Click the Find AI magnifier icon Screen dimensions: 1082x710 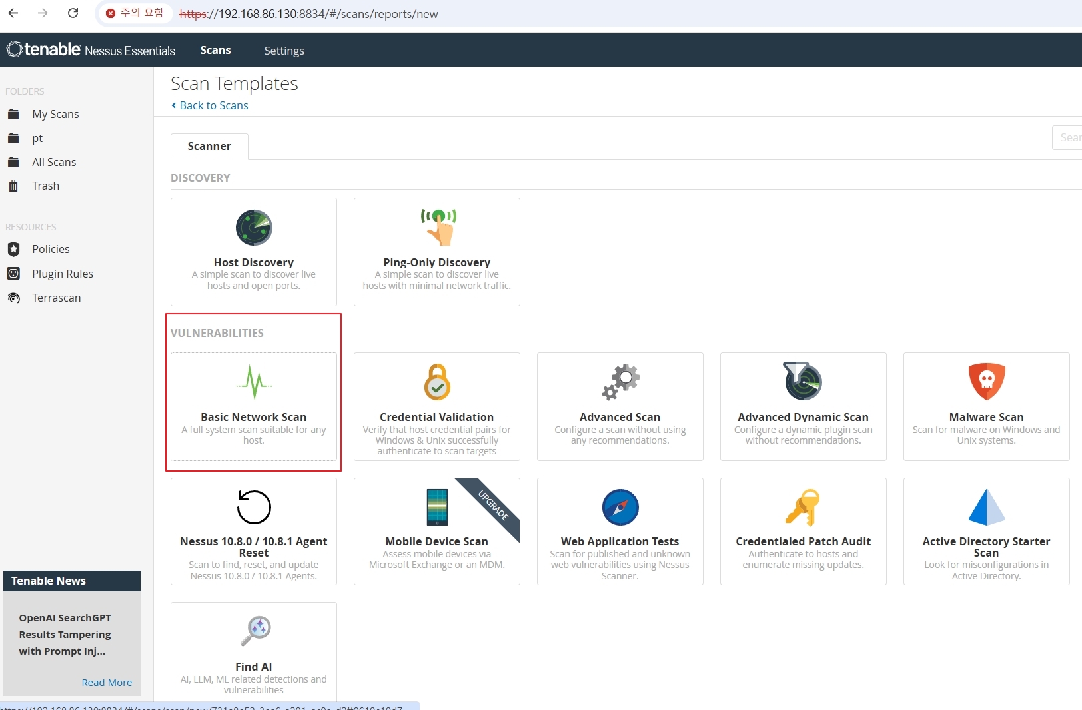(x=256, y=631)
